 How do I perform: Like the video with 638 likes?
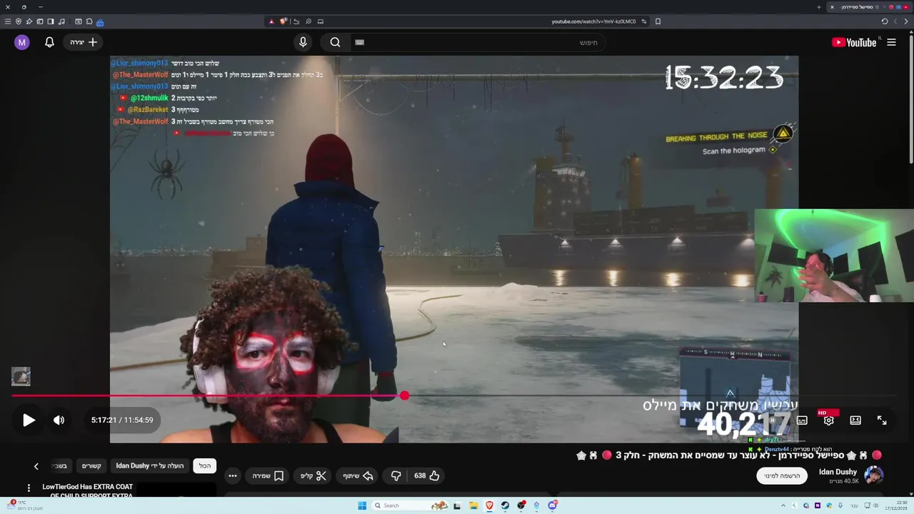click(x=427, y=475)
